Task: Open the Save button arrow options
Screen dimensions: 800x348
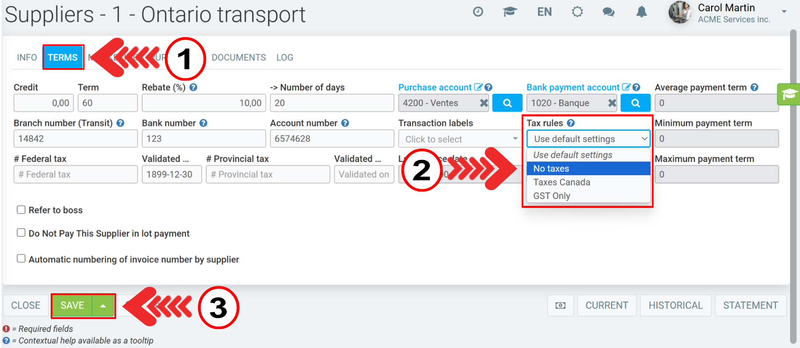Action: tap(103, 306)
